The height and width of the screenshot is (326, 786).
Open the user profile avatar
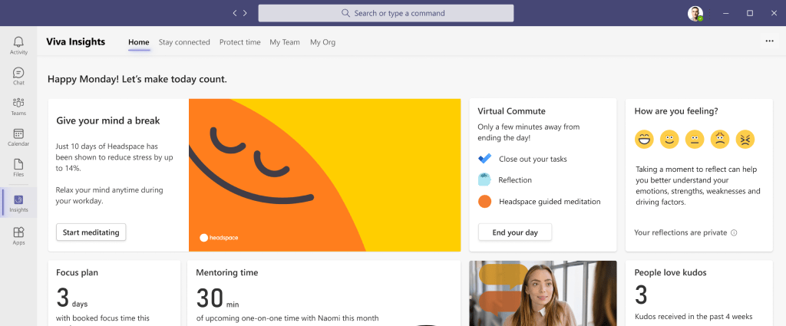(x=695, y=14)
